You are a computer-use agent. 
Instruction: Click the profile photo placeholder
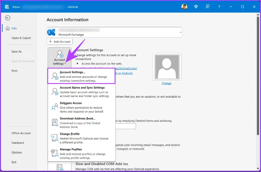click(x=167, y=67)
